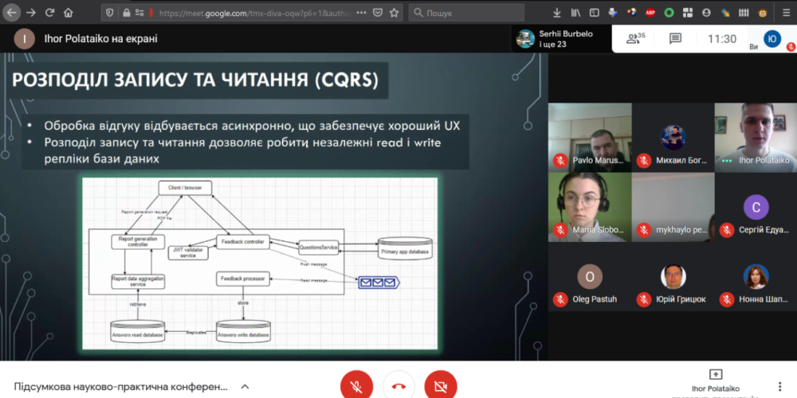This screenshot has height=398, width=797.
Task: Leave the call with hang-up button
Action: [398, 386]
